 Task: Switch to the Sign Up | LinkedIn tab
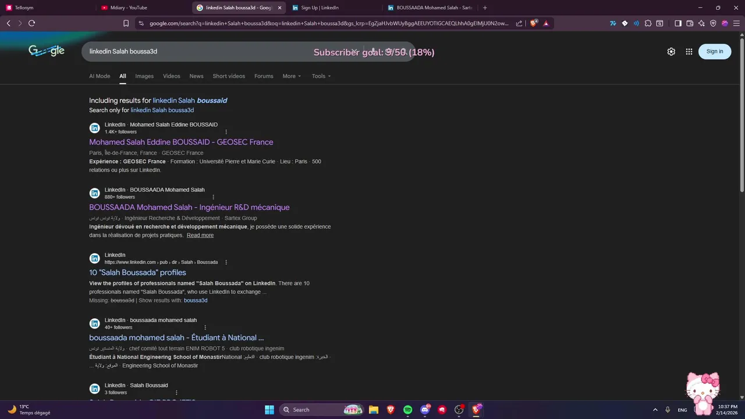click(x=335, y=8)
